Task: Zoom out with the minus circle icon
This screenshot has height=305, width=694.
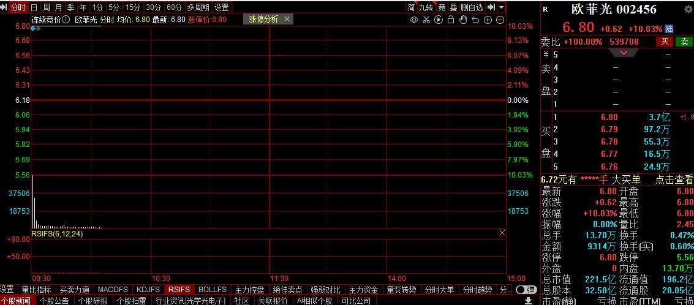Action: click(500, 20)
